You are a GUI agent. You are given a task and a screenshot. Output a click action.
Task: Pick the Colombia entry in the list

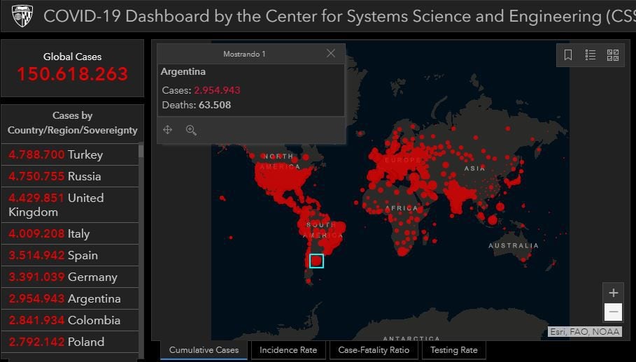click(70, 320)
